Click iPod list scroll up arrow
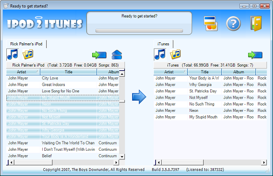This screenshot has height=176, width=273. click(122, 74)
